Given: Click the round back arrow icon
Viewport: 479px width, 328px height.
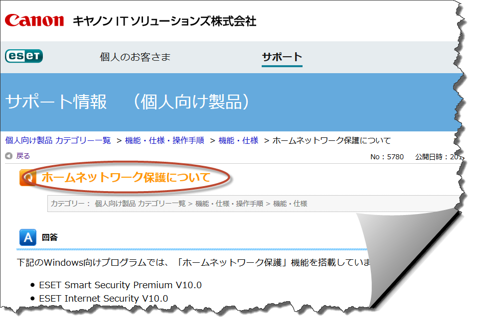Looking at the screenshot, I should (x=8, y=156).
